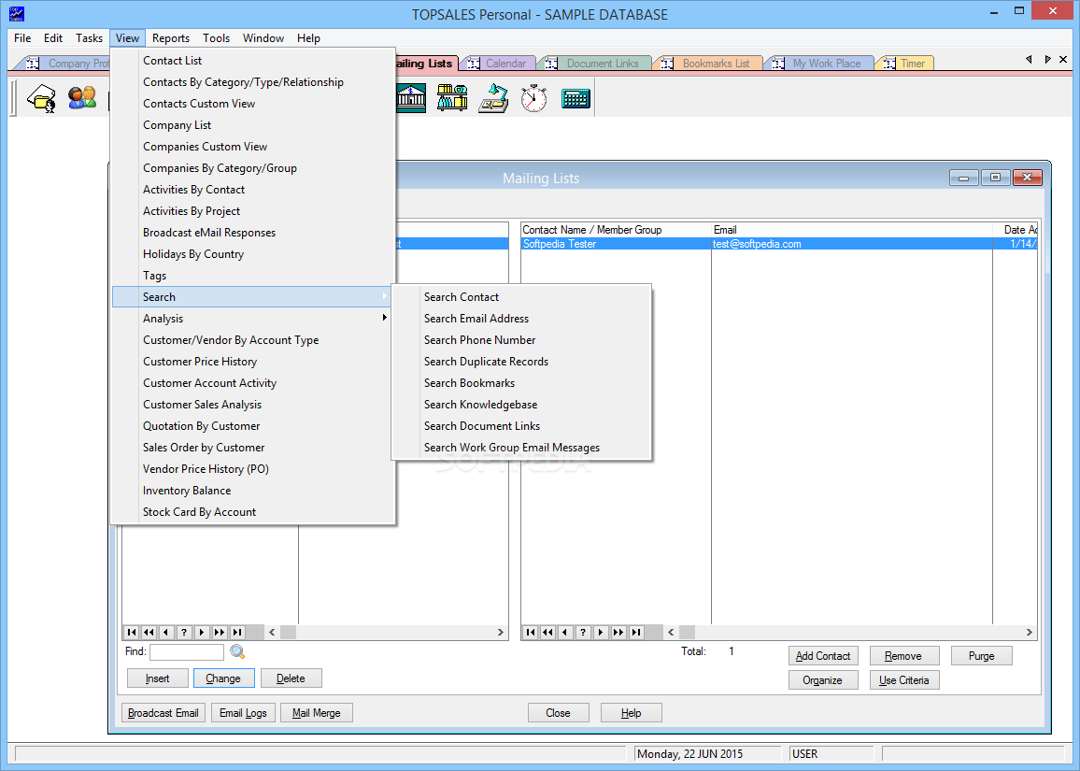The height and width of the screenshot is (771, 1080).
Task: Choose Company List menu entry
Action: [x=253, y=124]
